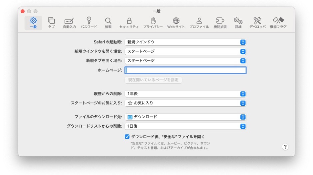Open the 新規ウインドウを開く場合 dropdown
313x175 pixels.
pyautogui.click(x=185, y=51)
